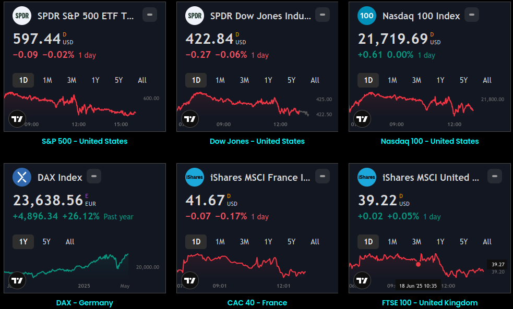This screenshot has height=309, width=513.
Task: Collapse the SPDR Dow Jones widget using minus button
Action: (323, 15)
